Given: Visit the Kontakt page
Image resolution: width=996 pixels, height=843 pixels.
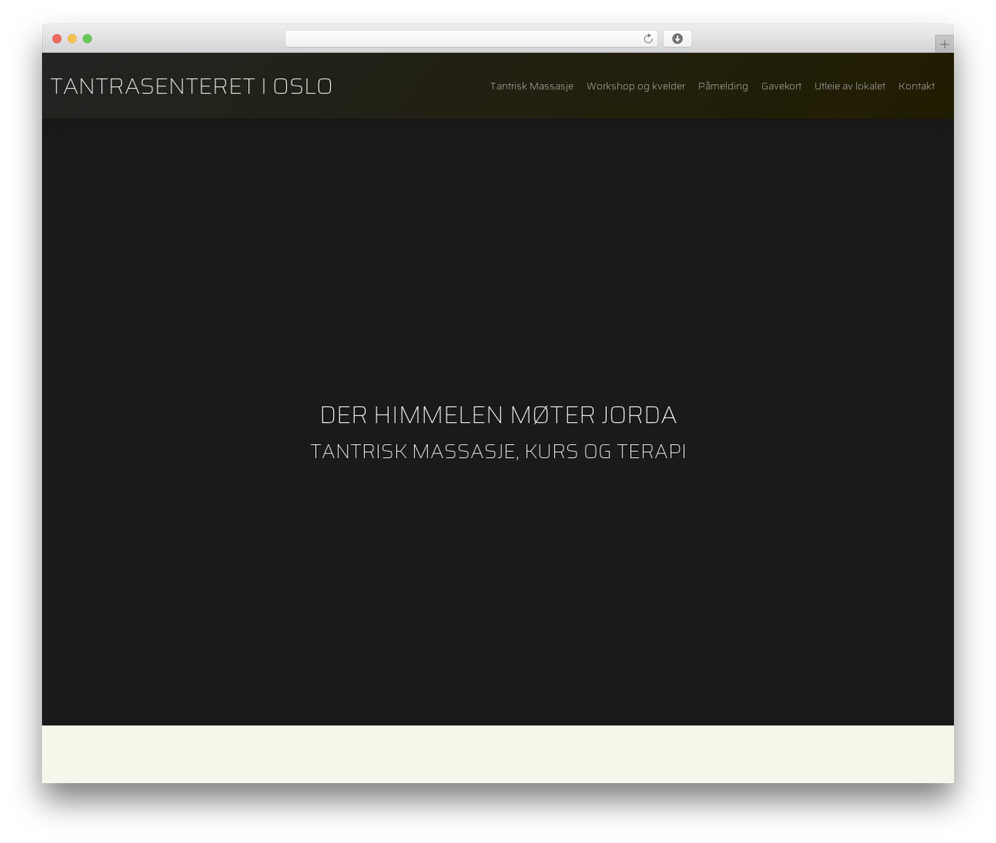Looking at the screenshot, I should pos(917,86).
